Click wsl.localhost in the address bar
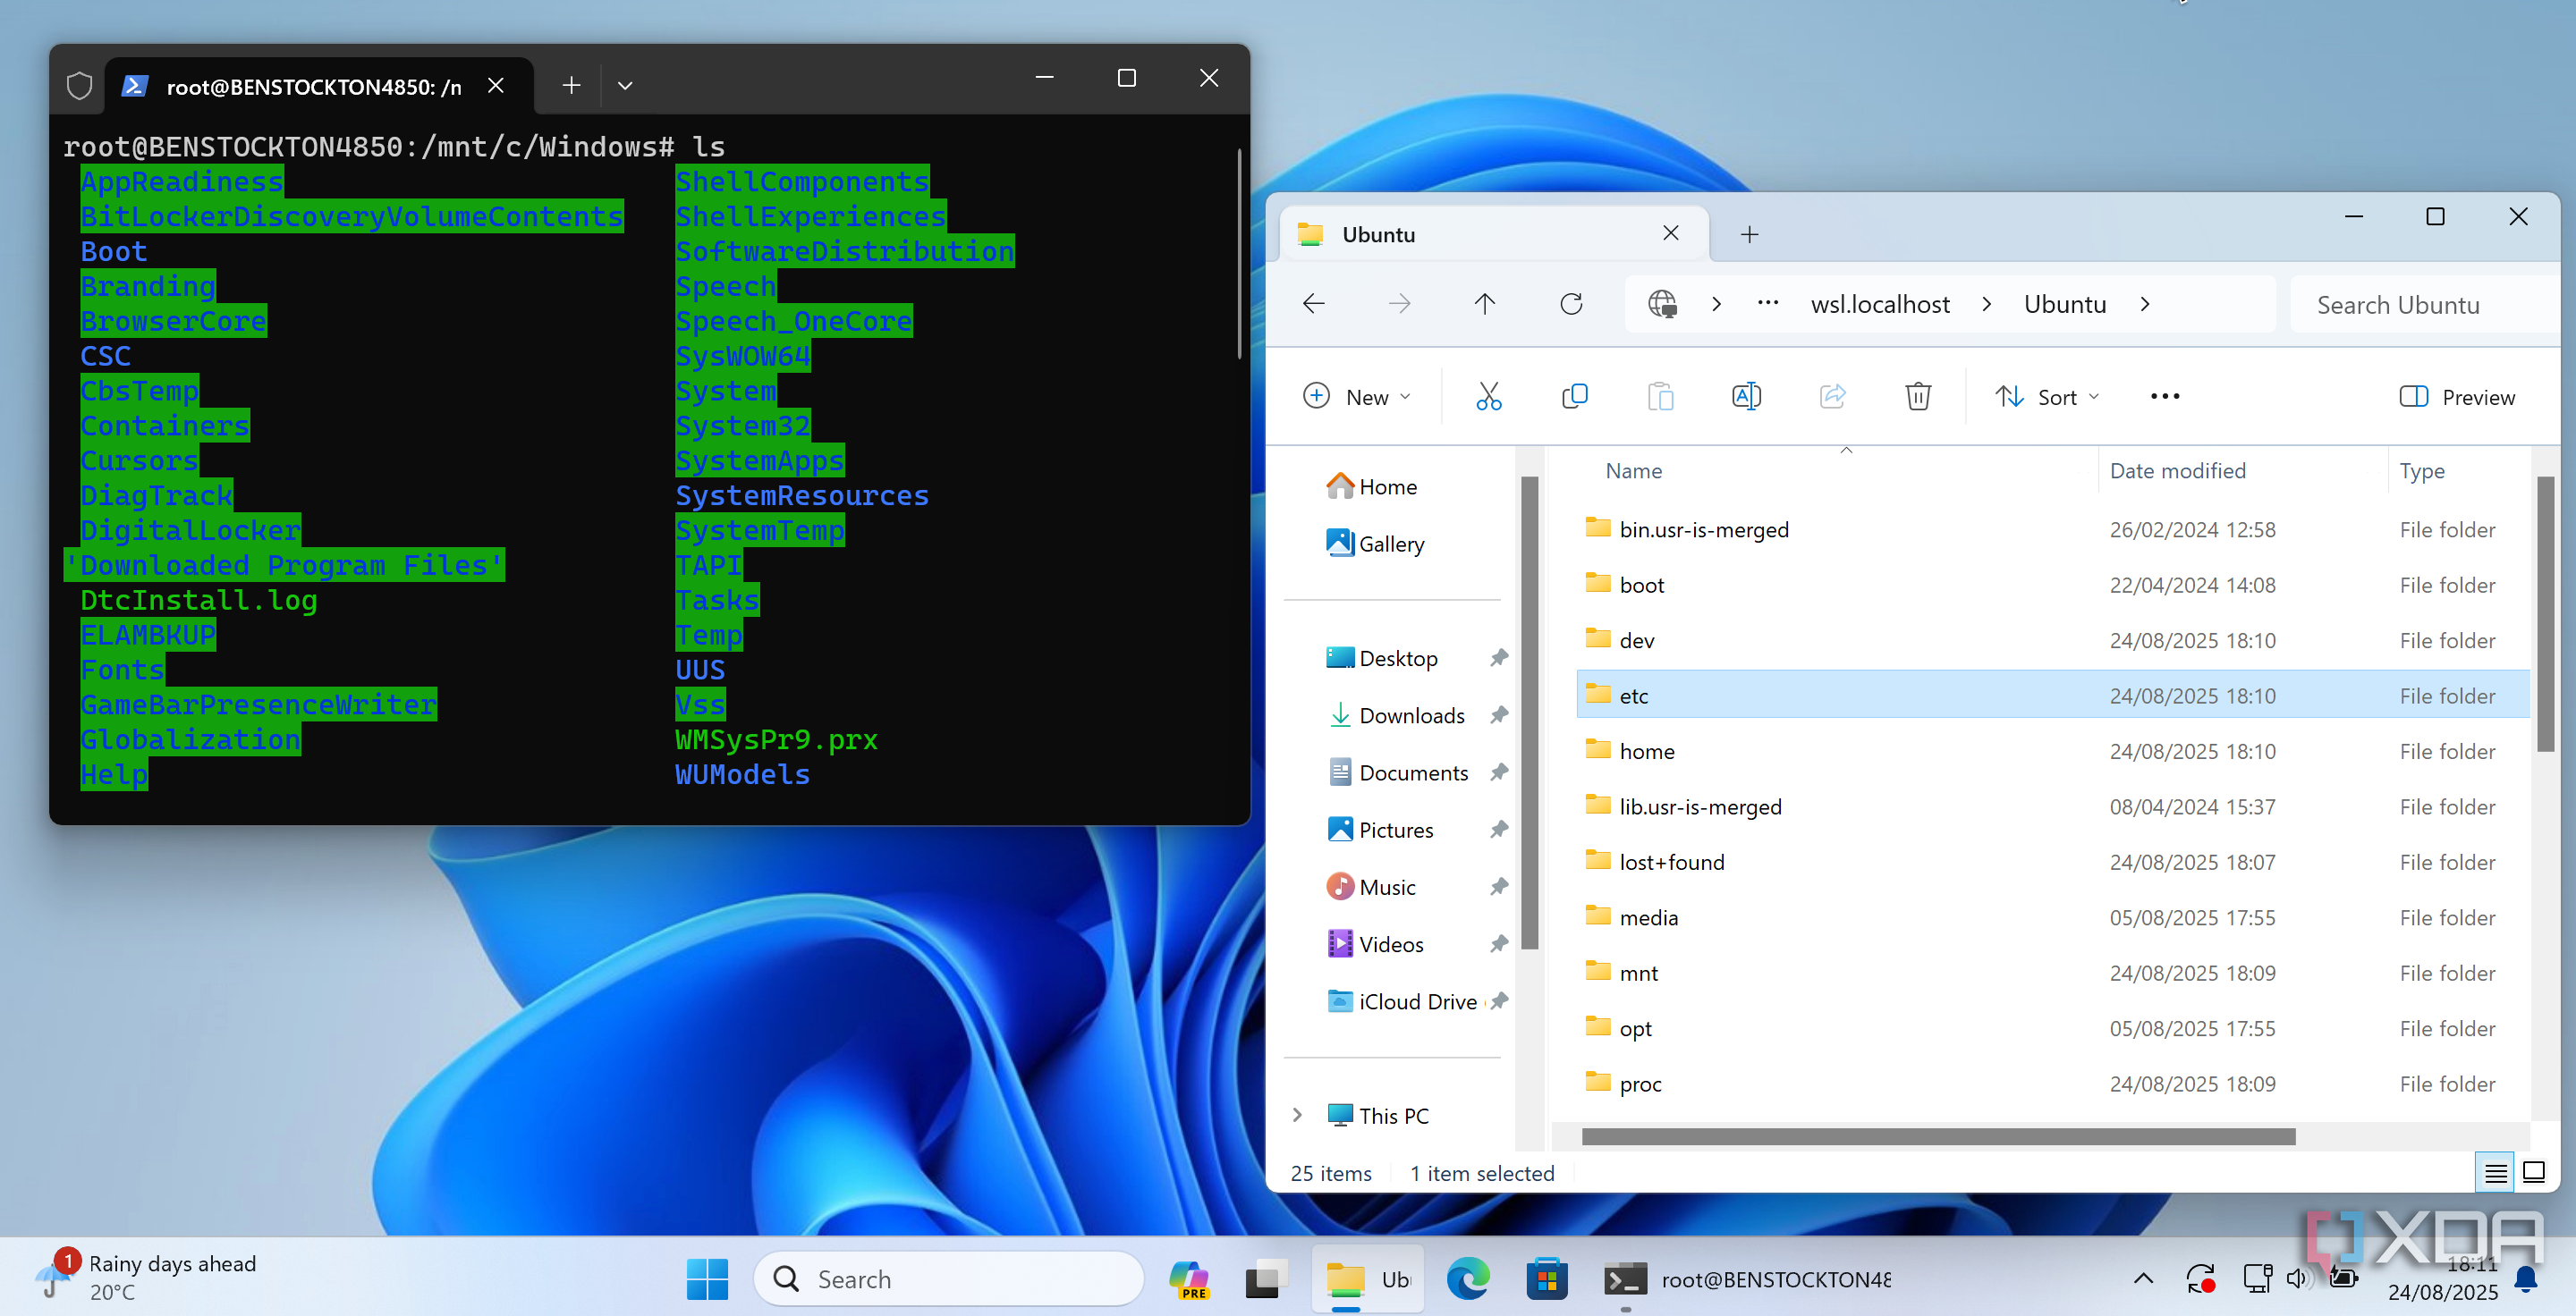The height and width of the screenshot is (1316, 2576). [1880, 304]
